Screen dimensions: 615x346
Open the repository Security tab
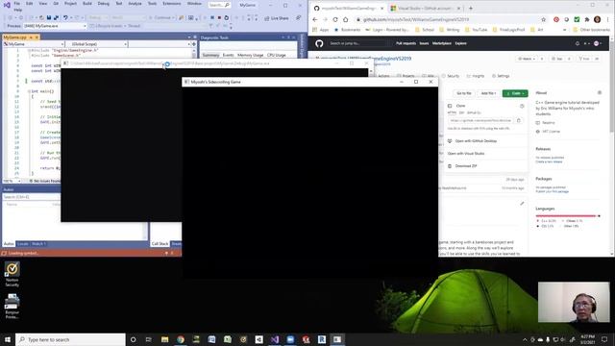(x=451, y=76)
